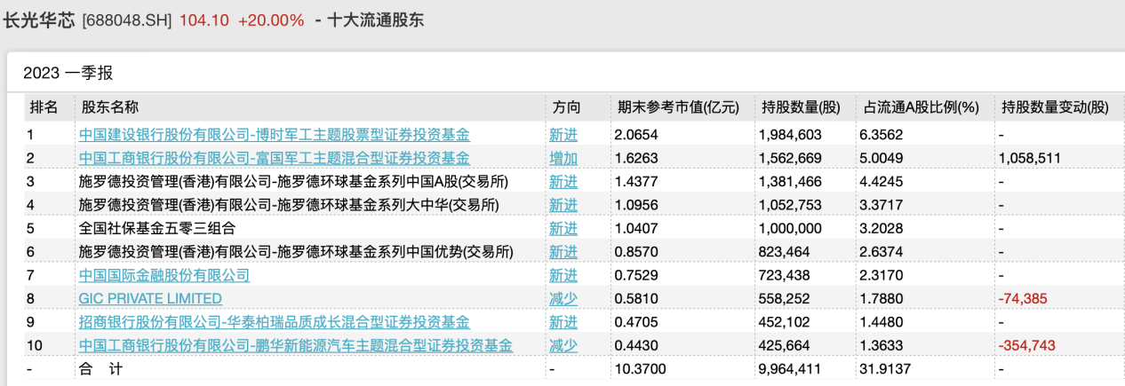This screenshot has height=386, width=1125.
Task: Click 新进 link in rank 9 row
Action: point(563,321)
